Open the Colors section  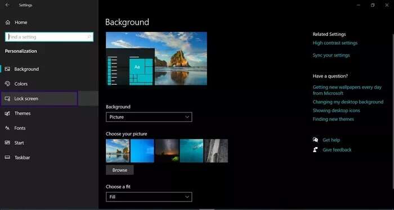click(50, 84)
